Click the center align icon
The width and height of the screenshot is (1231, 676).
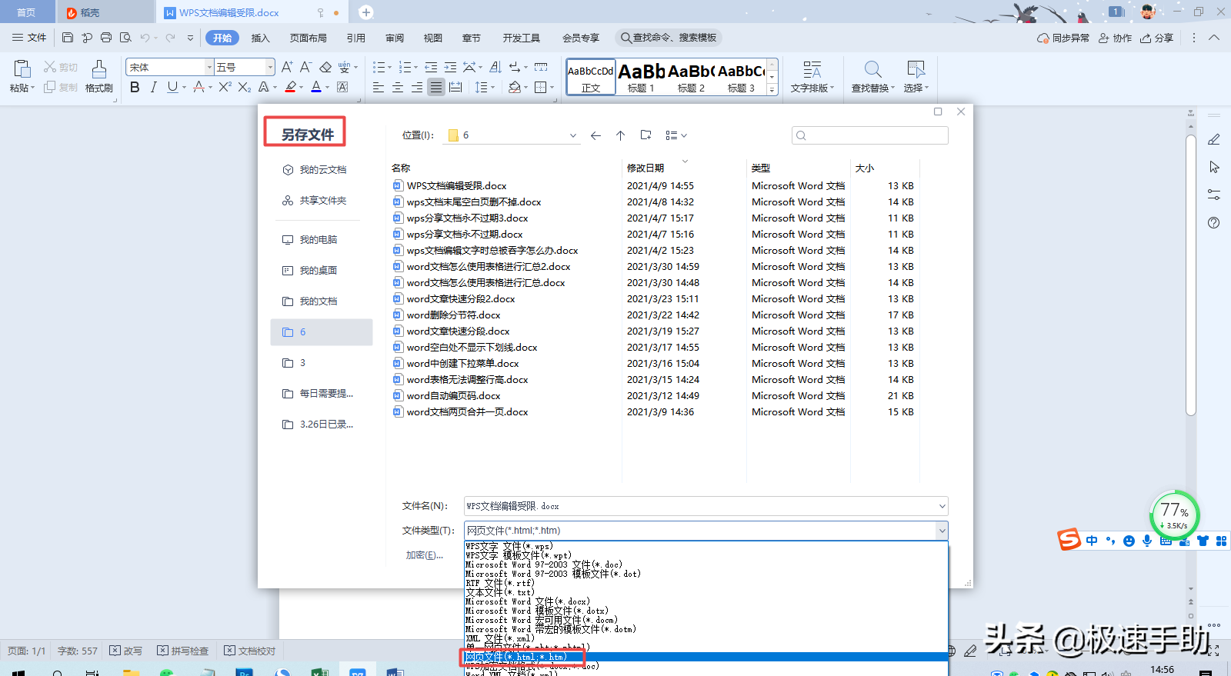[398, 88]
